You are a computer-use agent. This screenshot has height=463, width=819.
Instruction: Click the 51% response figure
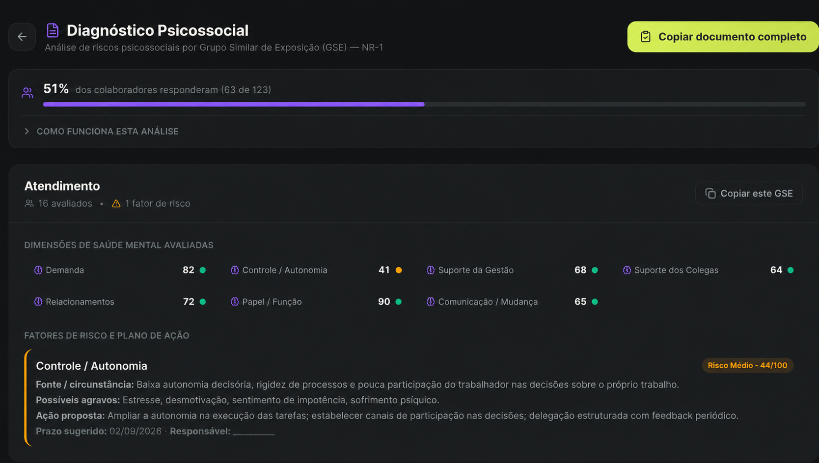tap(56, 89)
